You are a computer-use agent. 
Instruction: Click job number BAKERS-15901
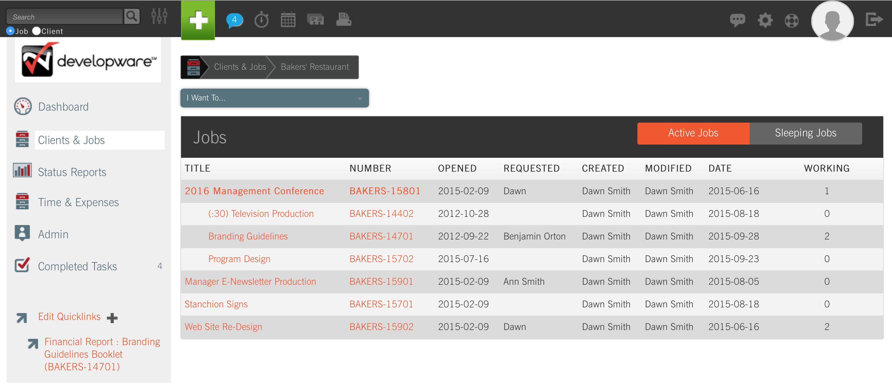[381, 282]
